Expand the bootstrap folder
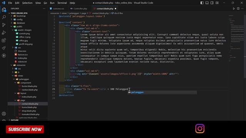Image resolution: width=246 pixels, height=138 pixels. 21,16
